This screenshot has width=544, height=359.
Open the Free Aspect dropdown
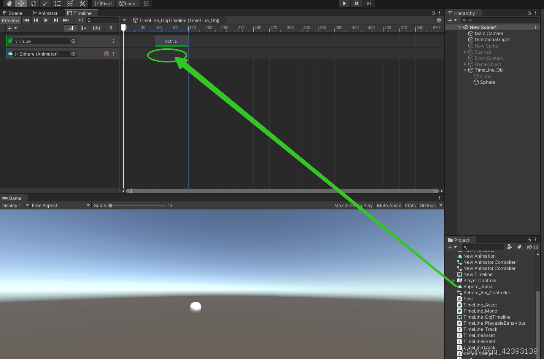click(x=60, y=205)
